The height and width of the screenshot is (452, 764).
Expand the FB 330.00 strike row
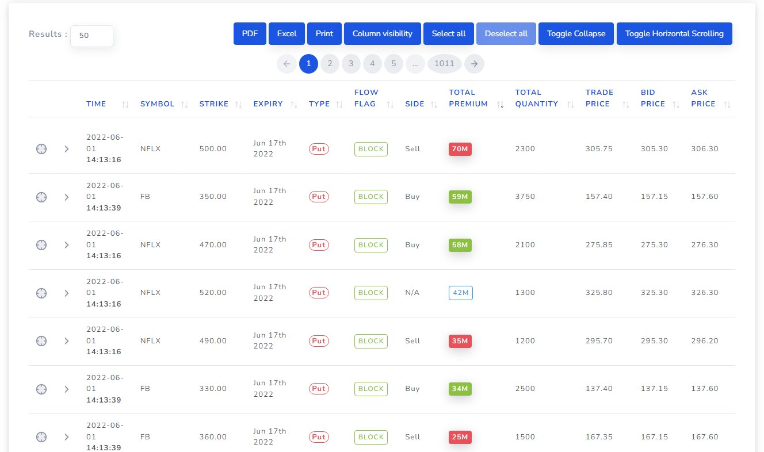(x=66, y=389)
